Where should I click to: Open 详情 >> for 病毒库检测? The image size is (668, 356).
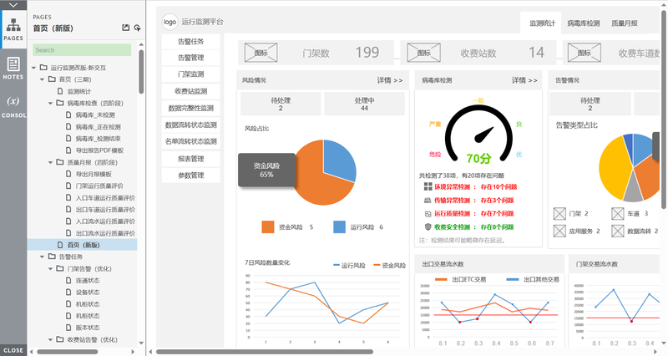point(524,80)
